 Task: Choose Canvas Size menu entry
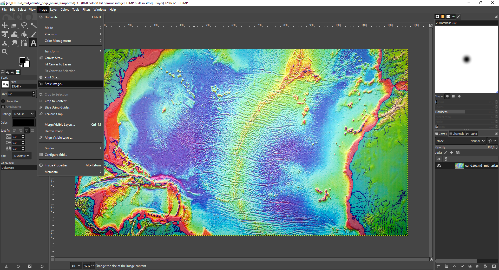tap(71, 58)
